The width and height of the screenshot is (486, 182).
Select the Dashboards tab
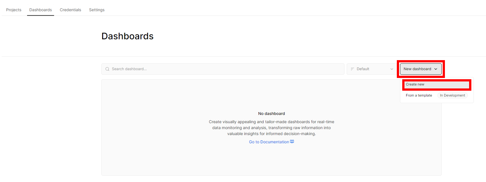click(40, 10)
